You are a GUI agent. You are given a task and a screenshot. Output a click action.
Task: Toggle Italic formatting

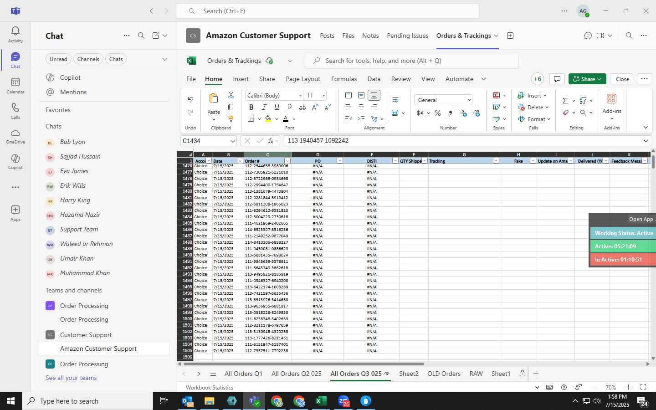[264, 107]
